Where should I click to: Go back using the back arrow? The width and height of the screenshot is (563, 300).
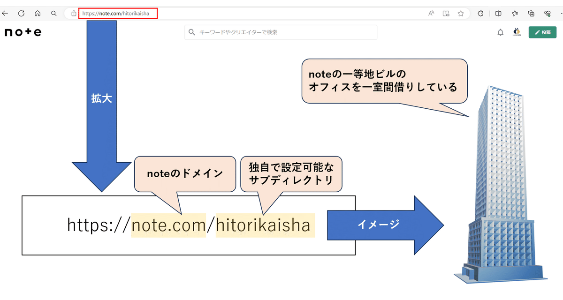(x=5, y=13)
